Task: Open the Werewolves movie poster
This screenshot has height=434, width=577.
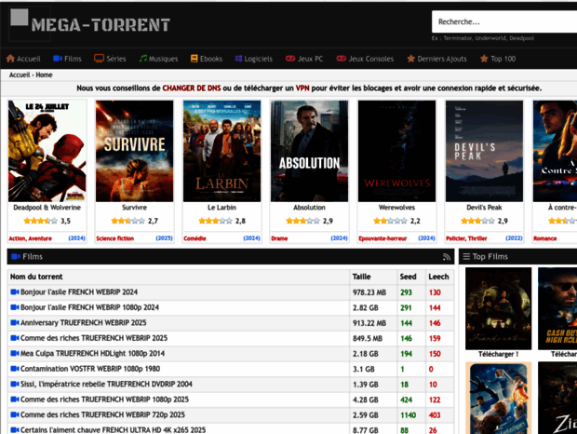Action: (x=396, y=151)
